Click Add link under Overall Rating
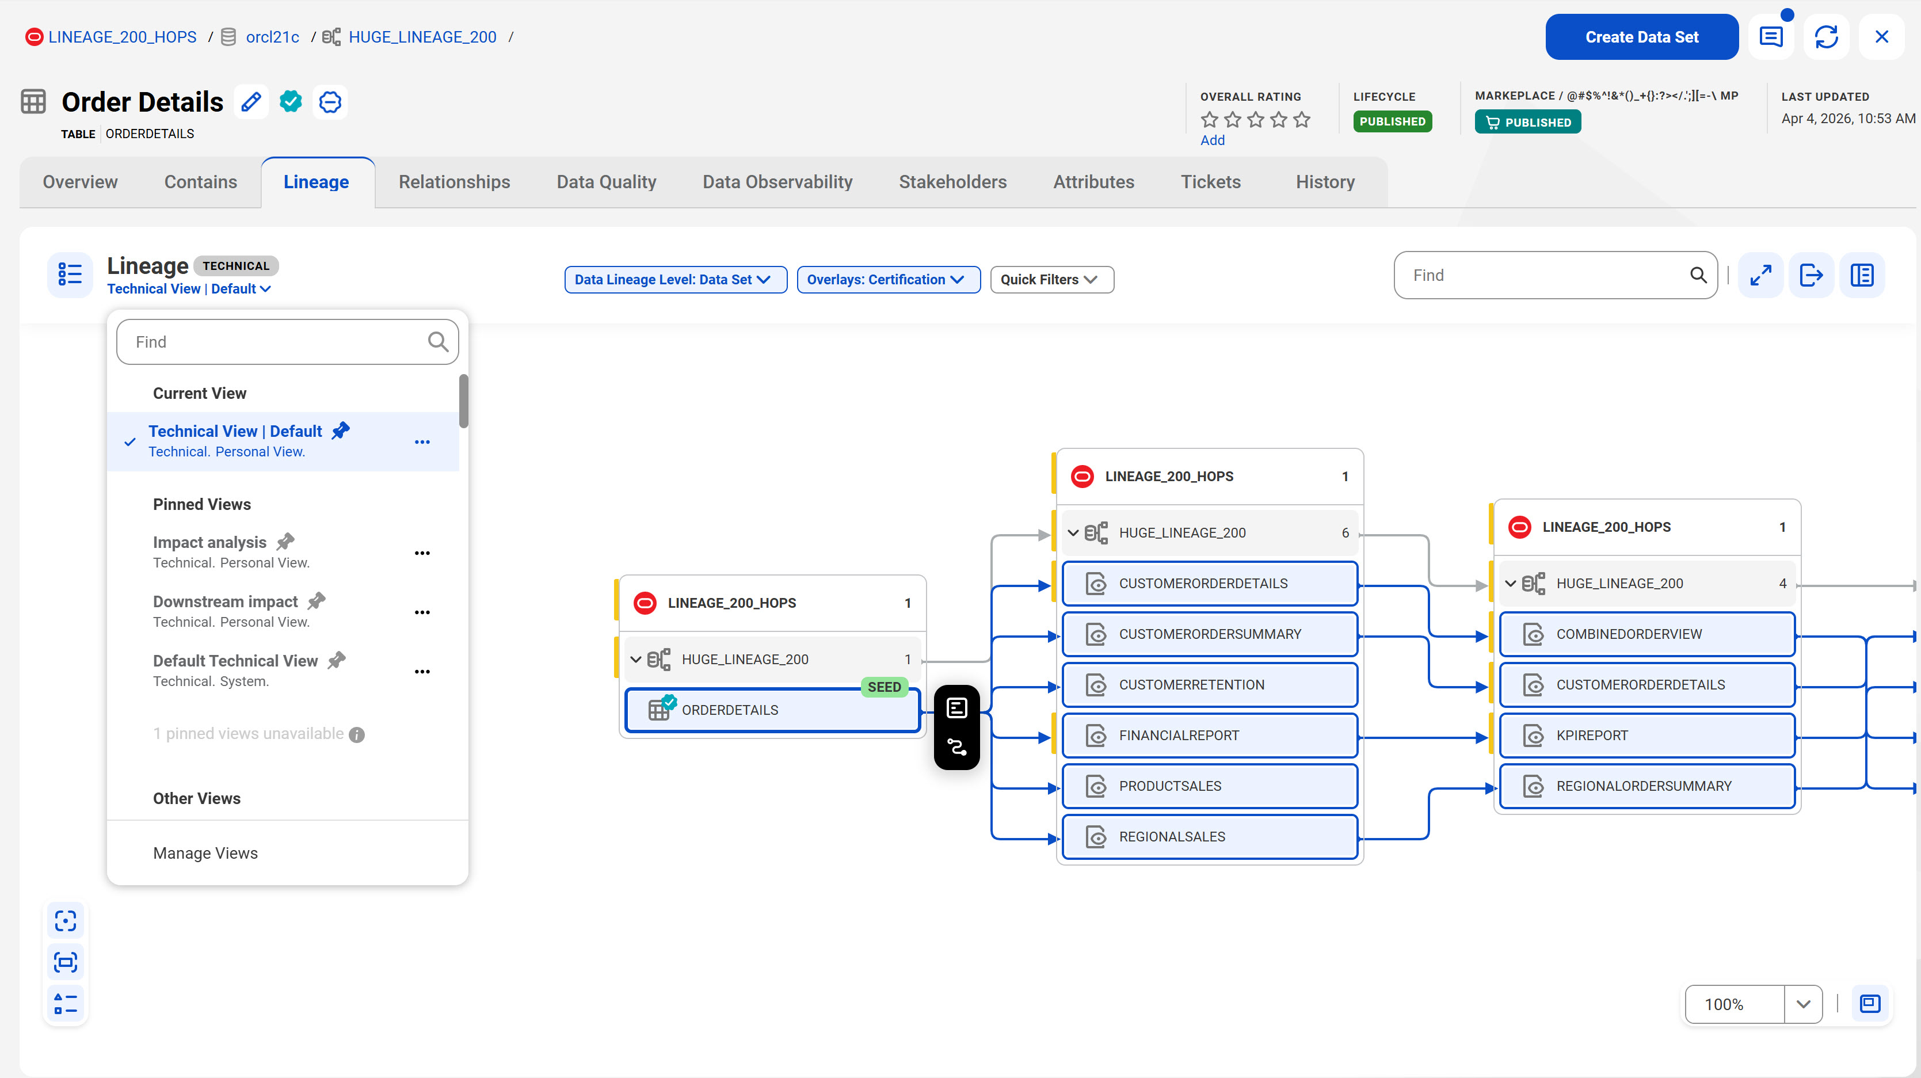 1213,140
